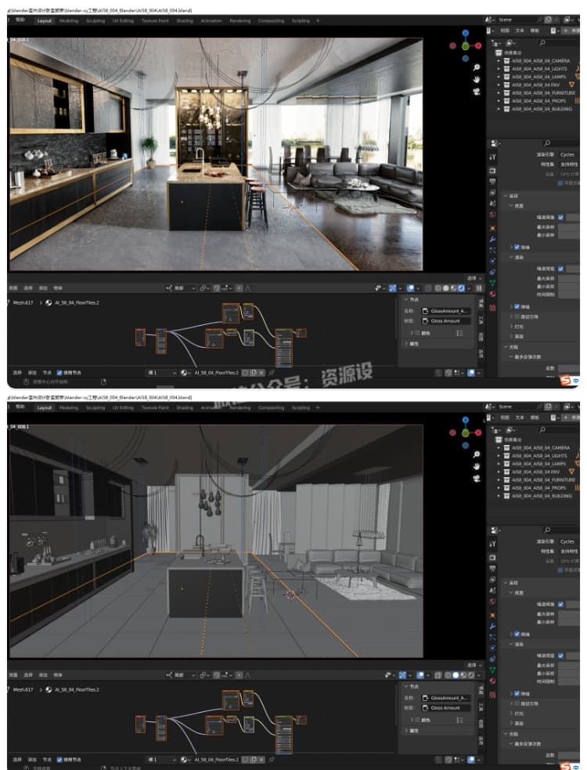
Task: Toggle render 噪波阈值 checkbox under 渲染 in solid-view window
Action: pyautogui.click(x=560, y=656)
